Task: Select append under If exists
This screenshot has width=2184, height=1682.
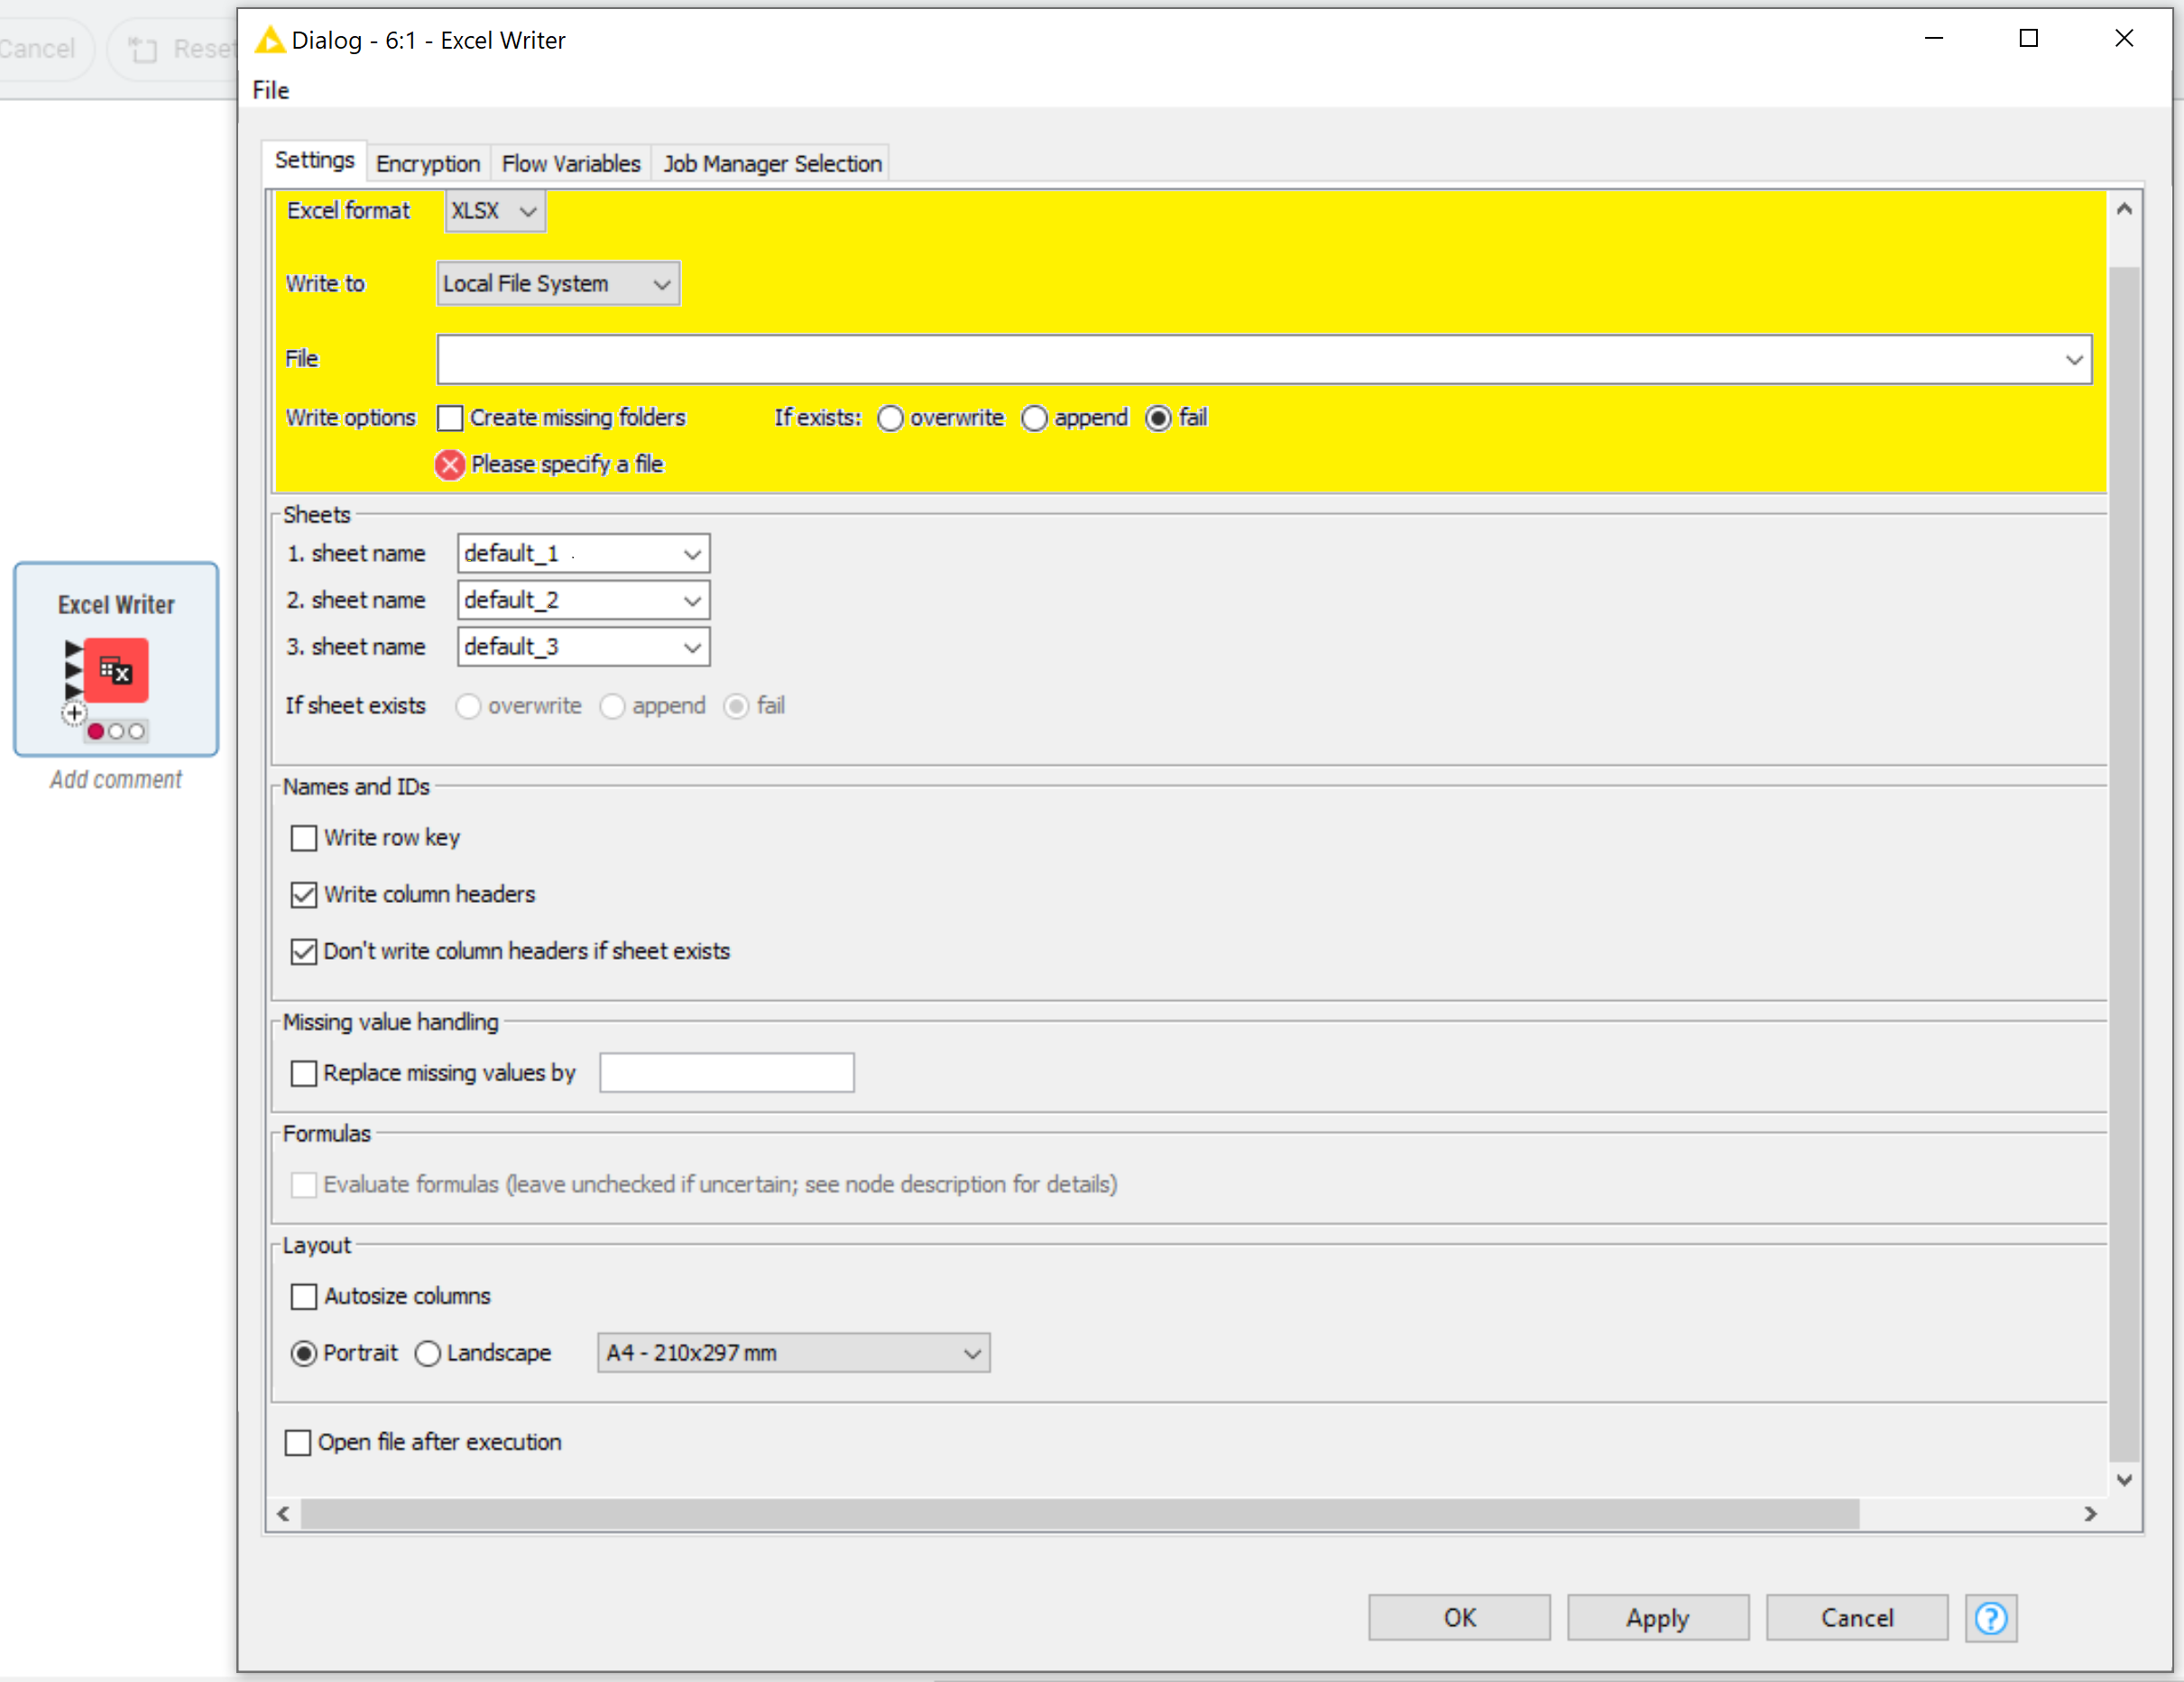Action: tap(1034, 418)
